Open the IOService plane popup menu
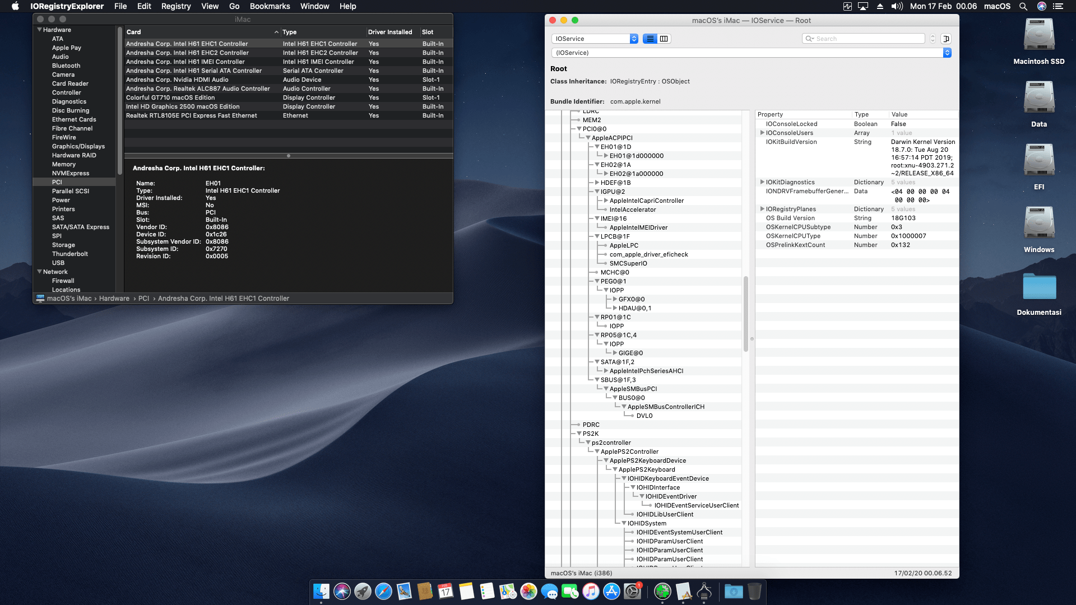 tap(595, 39)
